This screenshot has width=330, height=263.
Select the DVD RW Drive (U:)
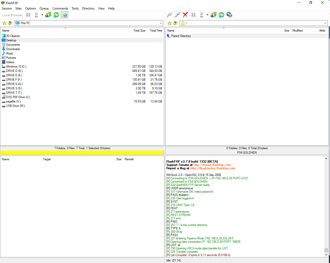pyautogui.click(x=18, y=97)
